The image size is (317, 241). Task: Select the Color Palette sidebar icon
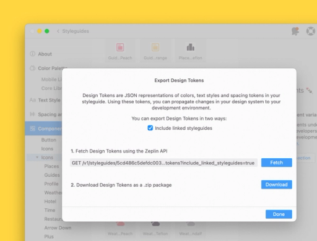click(33, 68)
